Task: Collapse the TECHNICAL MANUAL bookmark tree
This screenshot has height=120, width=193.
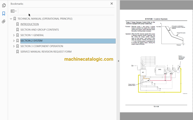Action: (11, 19)
